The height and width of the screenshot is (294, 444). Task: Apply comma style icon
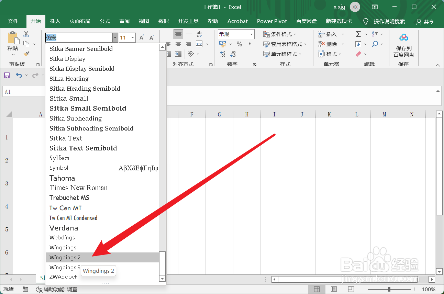click(x=249, y=44)
